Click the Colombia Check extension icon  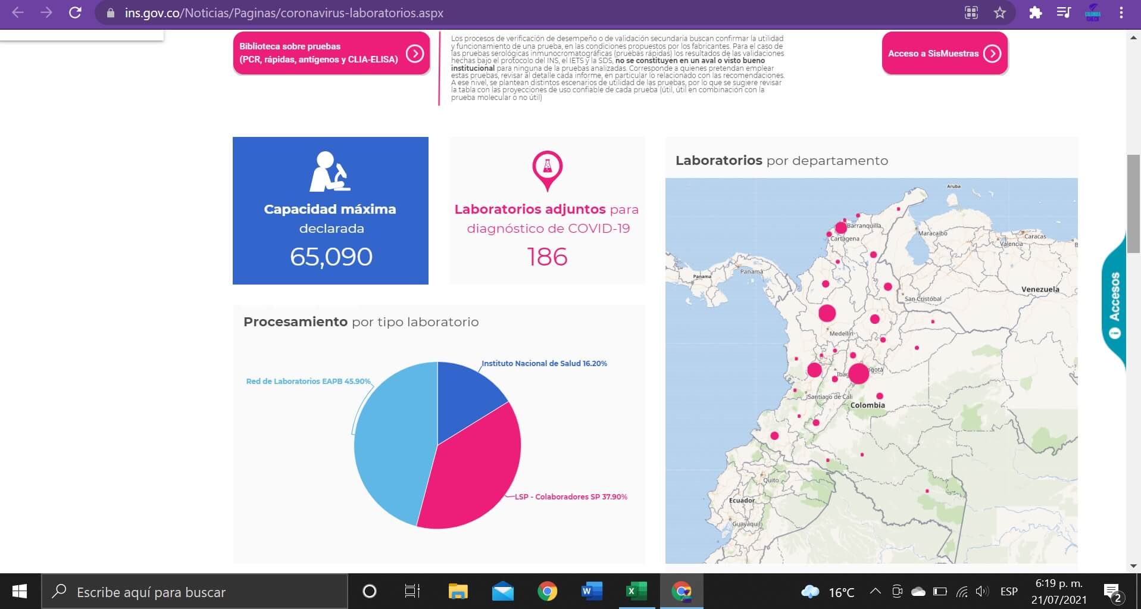[1093, 13]
